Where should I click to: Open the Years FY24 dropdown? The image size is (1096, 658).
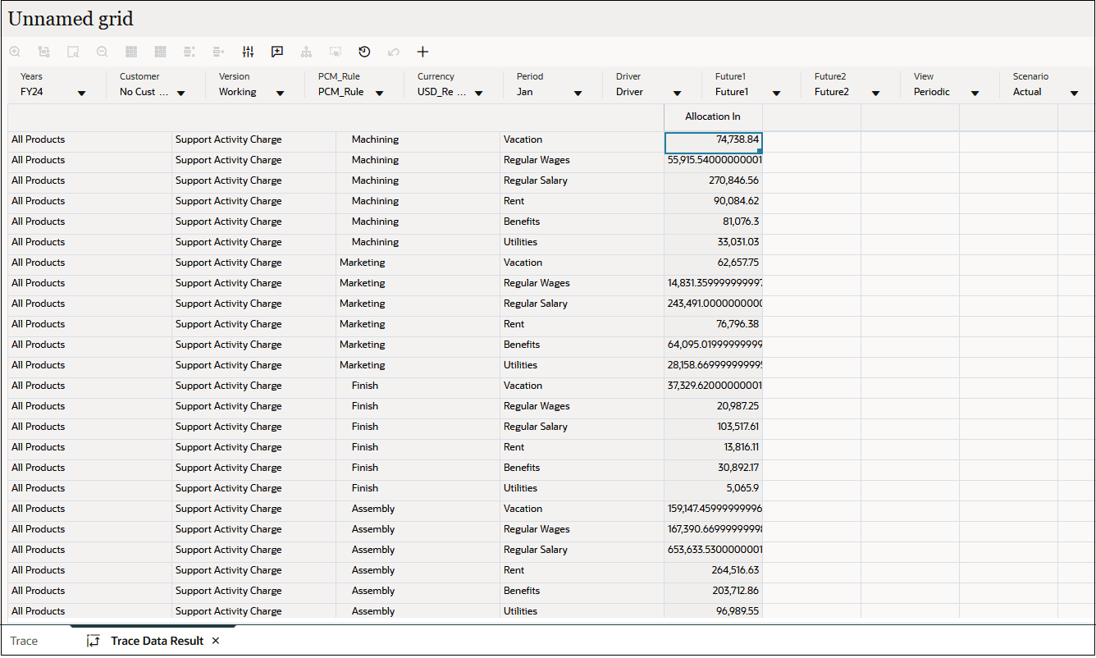(x=81, y=93)
